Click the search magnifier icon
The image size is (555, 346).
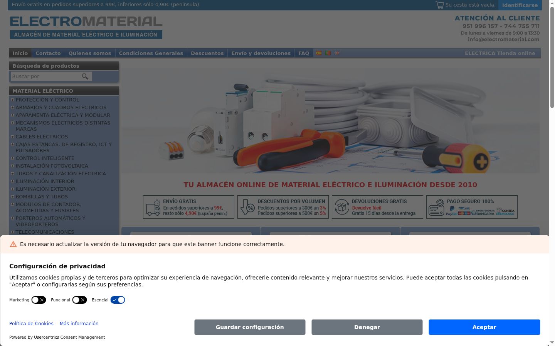tap(85, 77)
